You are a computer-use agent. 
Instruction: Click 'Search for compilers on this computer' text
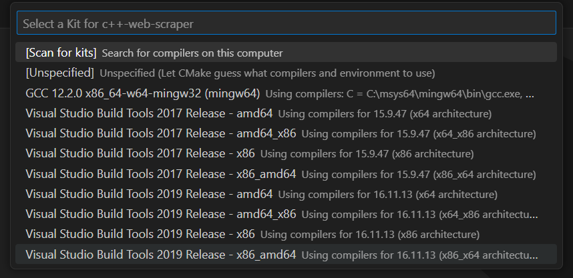(x=192, y=53)
